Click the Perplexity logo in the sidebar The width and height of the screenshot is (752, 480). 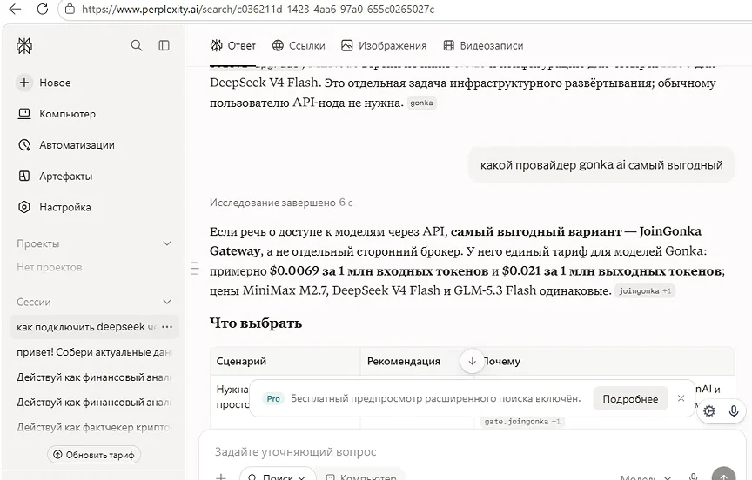point(24,46)
